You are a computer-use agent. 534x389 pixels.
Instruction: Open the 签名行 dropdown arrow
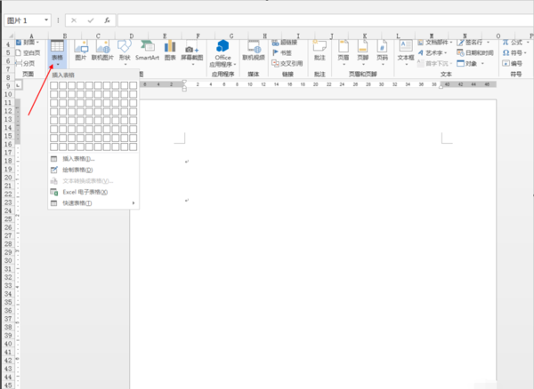coord(488,43)
